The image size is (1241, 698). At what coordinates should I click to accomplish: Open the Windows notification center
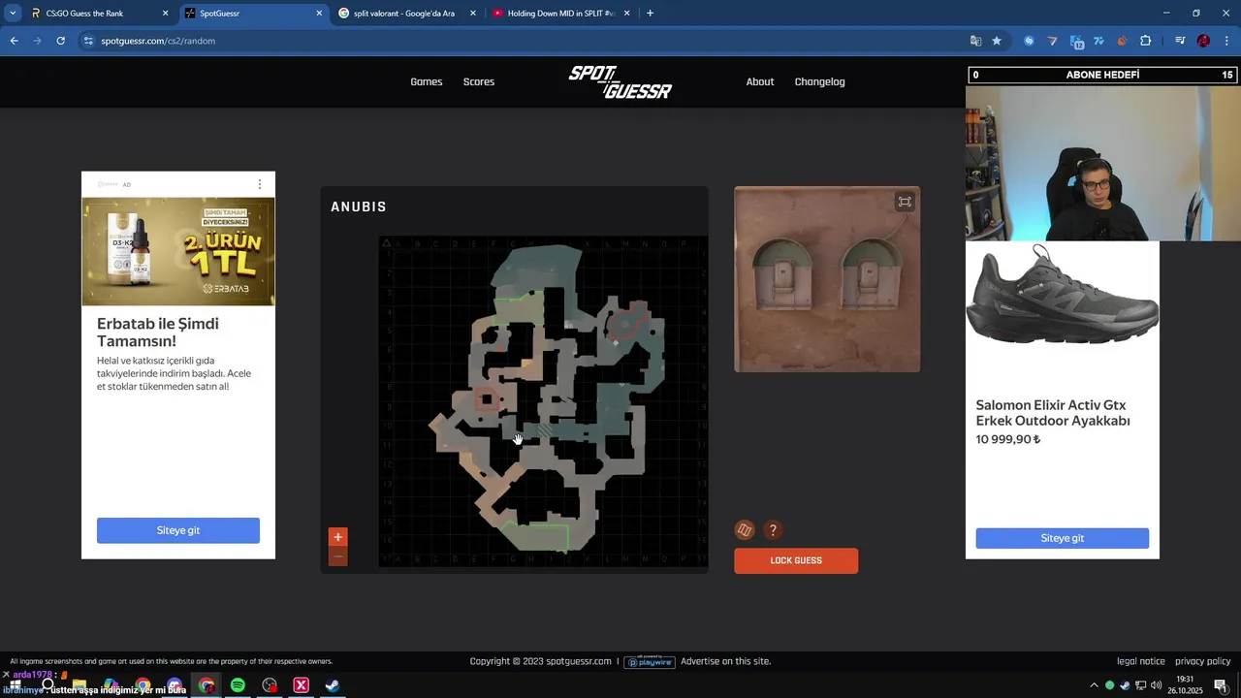point(1221,685)
